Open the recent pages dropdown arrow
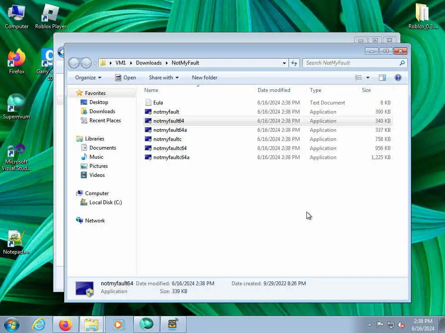Image resolution: width=445 pixels, height=333 pixels. (x=95, y=63)
